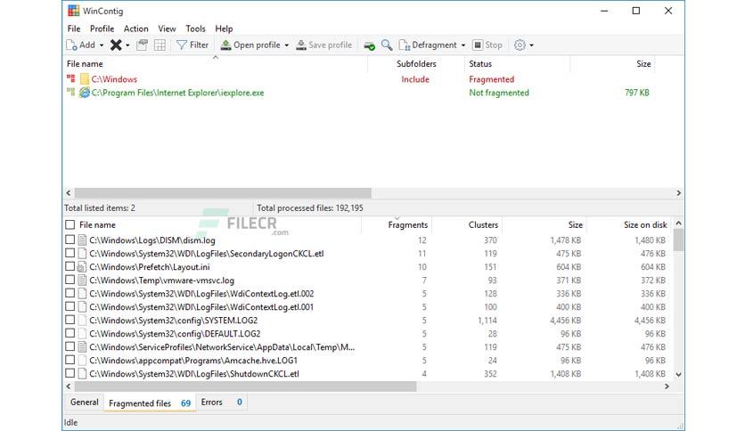This screenshot has width=745, height=431.
Task: Sort by the Size on disk column header
Action: [x=629, y=224]
